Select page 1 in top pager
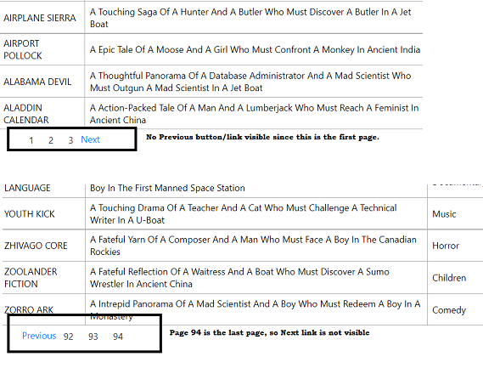The width and height of the screenshot is (483, 368). 31,140
